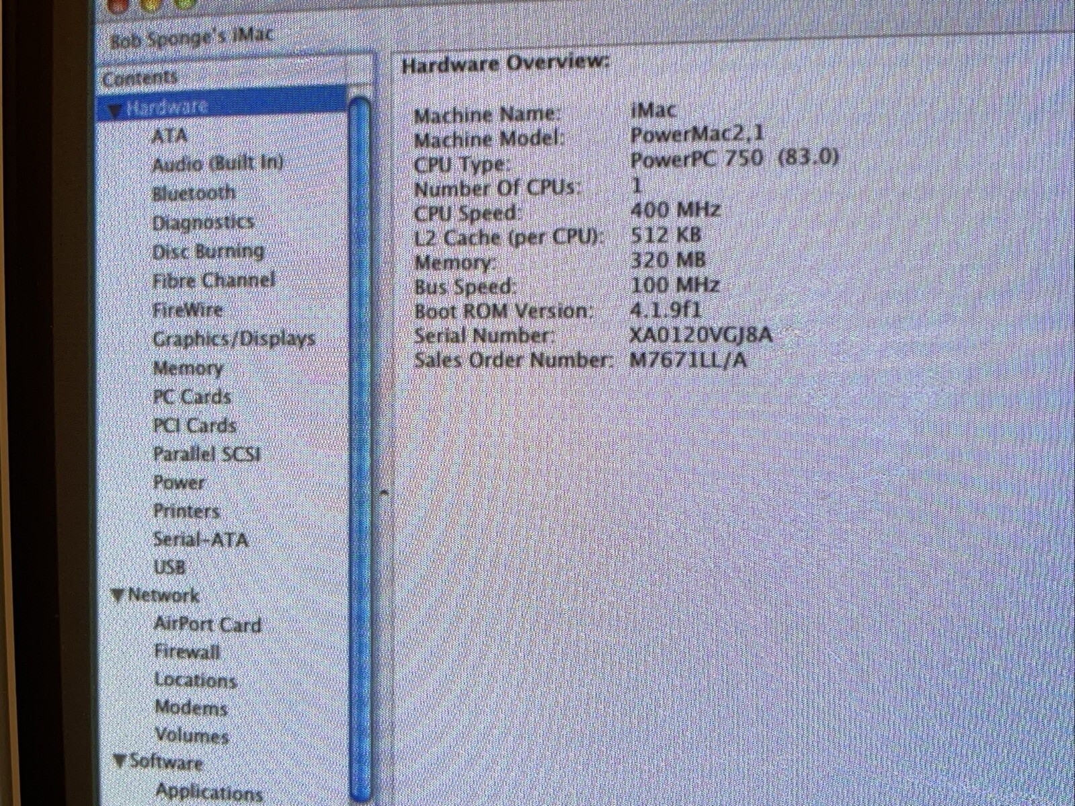The width and height of the screenshot is (1075, 806).
Task: Select the Network category row
Action: (x=164, y=596)
